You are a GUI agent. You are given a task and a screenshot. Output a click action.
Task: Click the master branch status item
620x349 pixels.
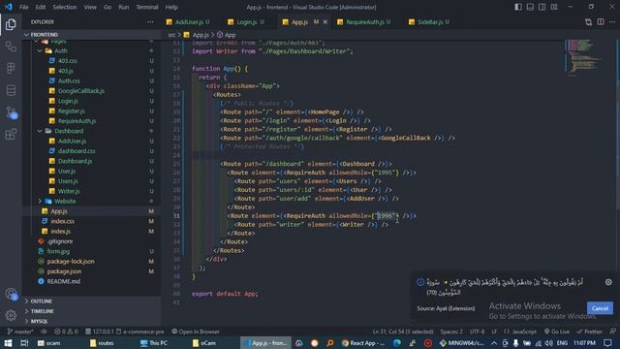pos(20,332)
